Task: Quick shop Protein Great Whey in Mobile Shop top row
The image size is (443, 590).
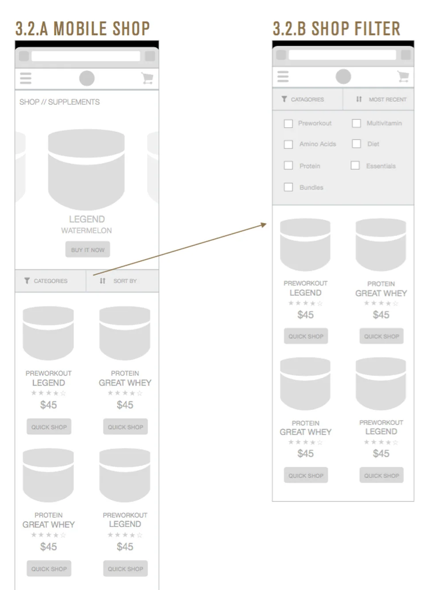Action: (x=125, y=427)
